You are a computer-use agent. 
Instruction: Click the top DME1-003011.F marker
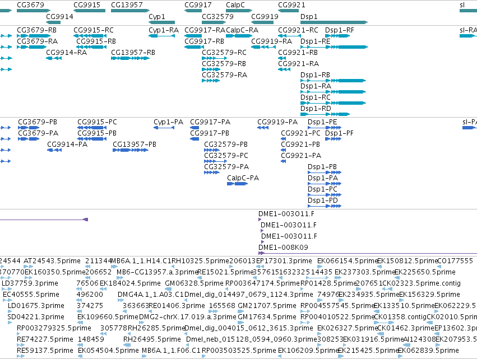click(x=260, y=220)
